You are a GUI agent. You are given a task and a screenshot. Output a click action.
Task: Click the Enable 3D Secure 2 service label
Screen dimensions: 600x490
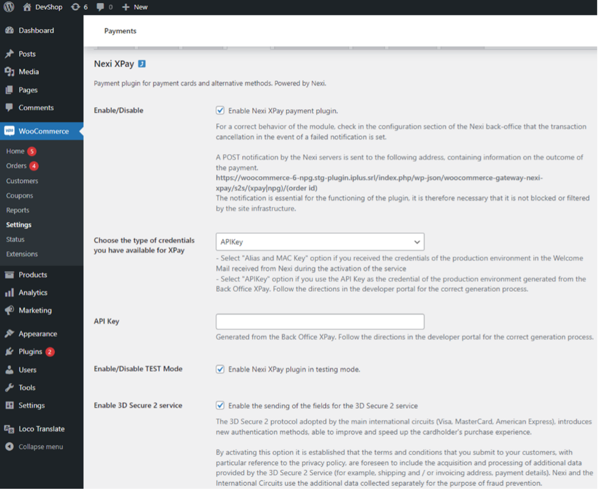click(138, 405)
